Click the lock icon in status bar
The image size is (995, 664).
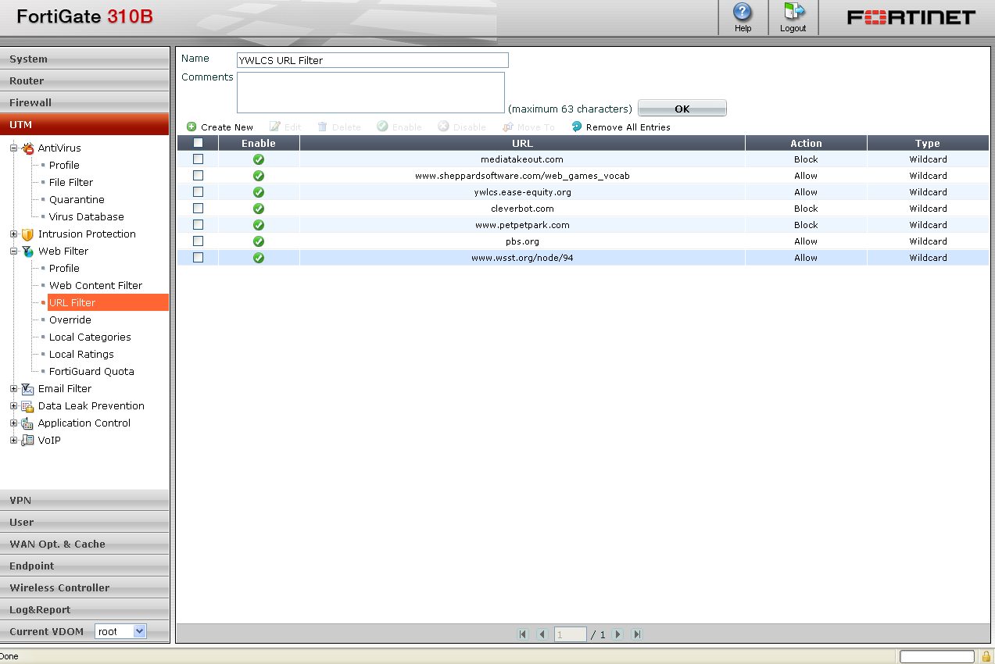[986, 656]
